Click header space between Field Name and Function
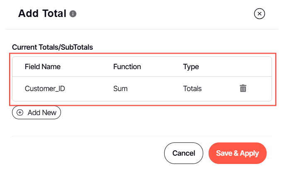Viewport: 289px width, 171px height. point(87,67)
